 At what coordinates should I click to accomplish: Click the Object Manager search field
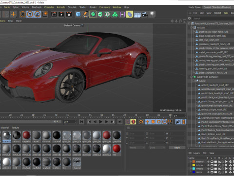pos(213,19)
